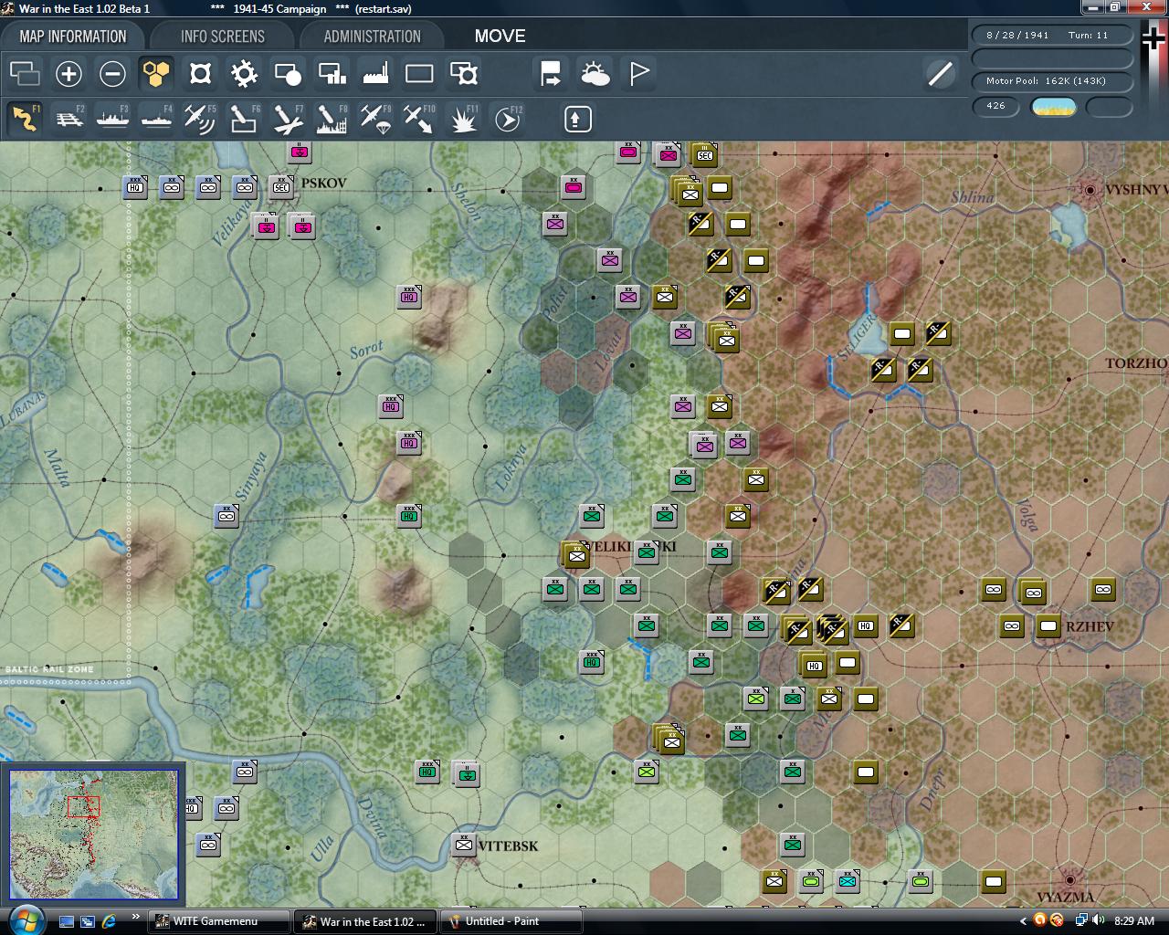Switch to War in the East taskbar button
Screen dimensions: 1169x935
(x=365, y=921)
